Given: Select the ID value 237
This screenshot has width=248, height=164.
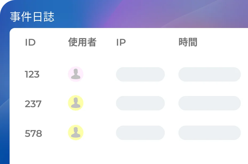Looking at the screenshot, I should pos(33,104).
